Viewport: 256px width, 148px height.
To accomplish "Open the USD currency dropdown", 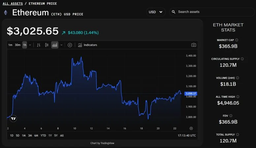I will pyautogui.click(x=156, y=12).
